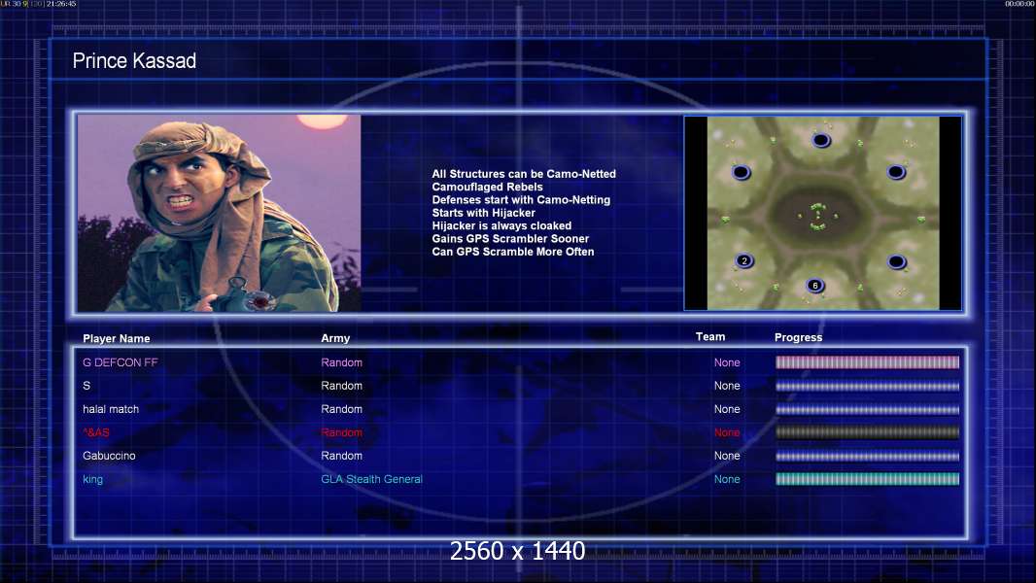This screenshot has height=583, width=1036.
Task: Click red team None for ^&AS
Action: coord(727,432)
